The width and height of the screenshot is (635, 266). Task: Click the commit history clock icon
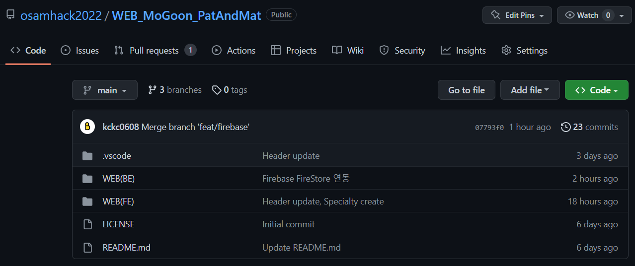pos(565,127)
